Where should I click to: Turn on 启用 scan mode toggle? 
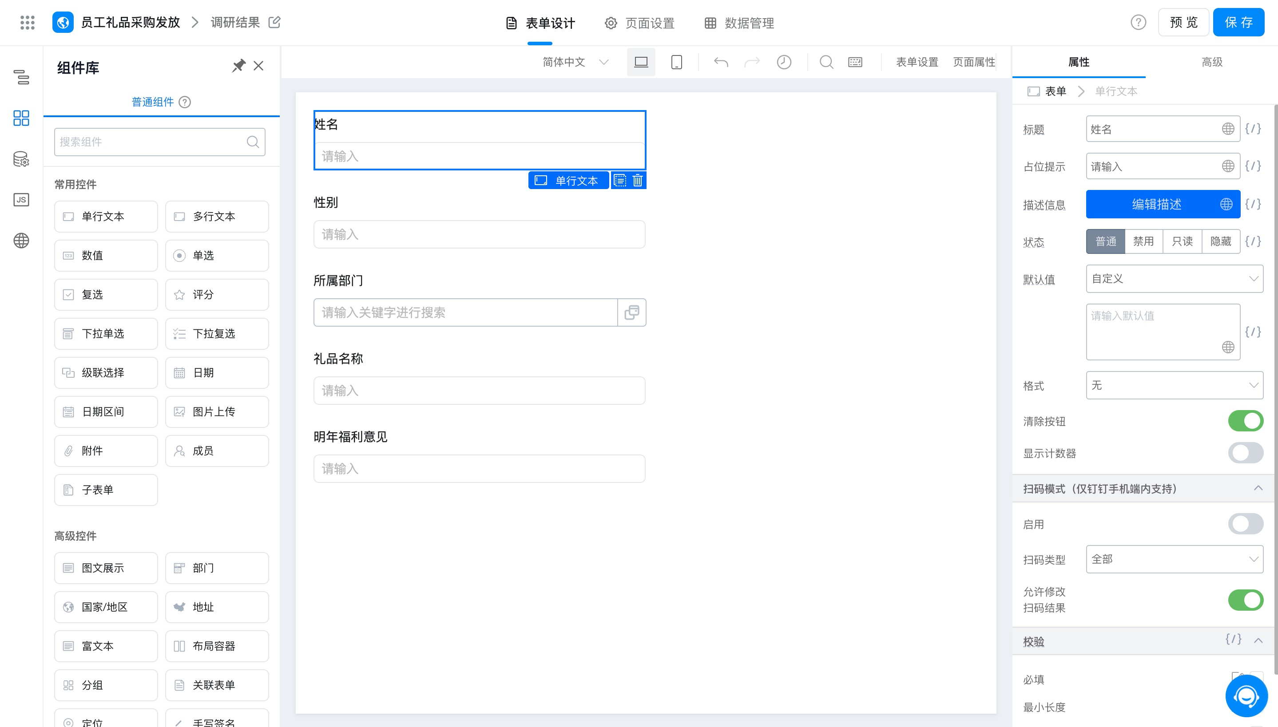click(x=1245, y=524)
